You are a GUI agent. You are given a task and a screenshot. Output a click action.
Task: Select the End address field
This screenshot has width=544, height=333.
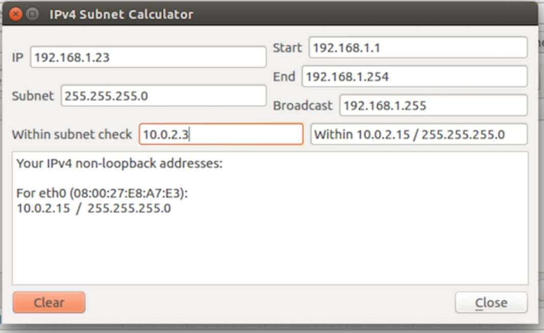pyautogui.click(x=414, y=77)
